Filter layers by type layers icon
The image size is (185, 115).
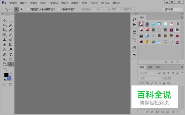(x=168, y=73)
